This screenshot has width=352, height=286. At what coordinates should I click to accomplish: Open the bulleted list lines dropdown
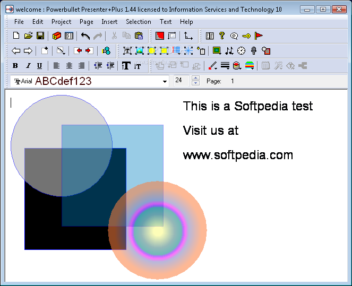(x=176, y=51)
